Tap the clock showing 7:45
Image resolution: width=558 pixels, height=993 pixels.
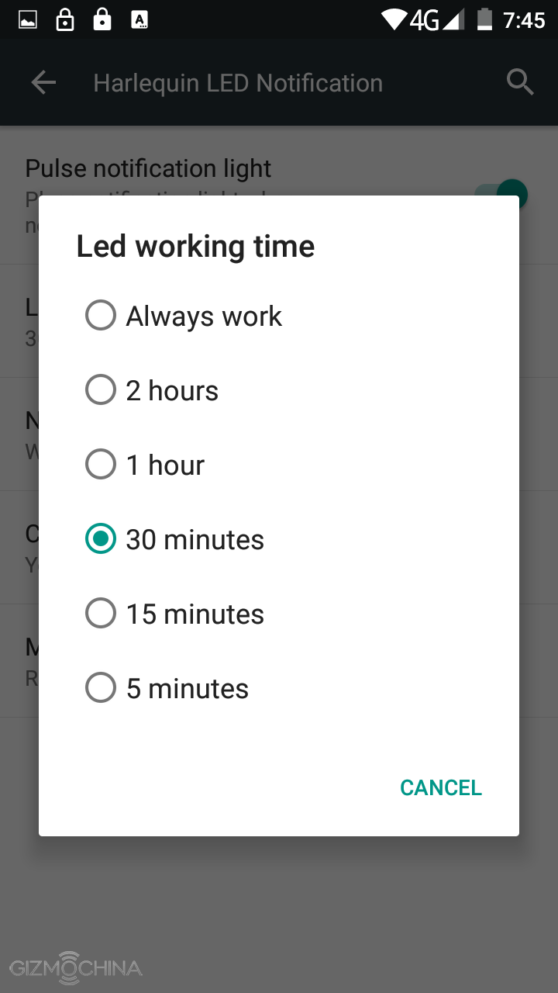524,20
